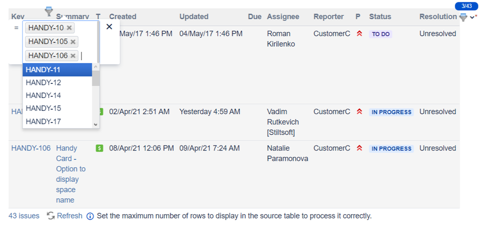Click the filter funnel icon above Key column
This screenshot has width=490, height=225.
pos(49,11)
